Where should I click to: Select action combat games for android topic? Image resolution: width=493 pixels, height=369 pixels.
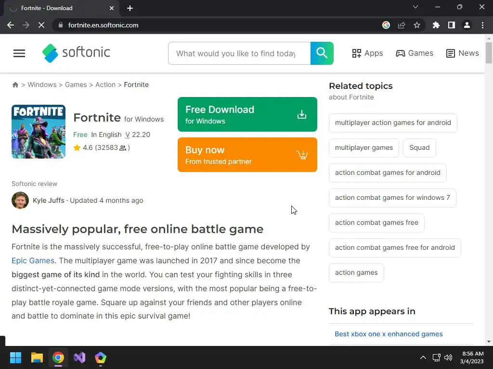point(388,172)
